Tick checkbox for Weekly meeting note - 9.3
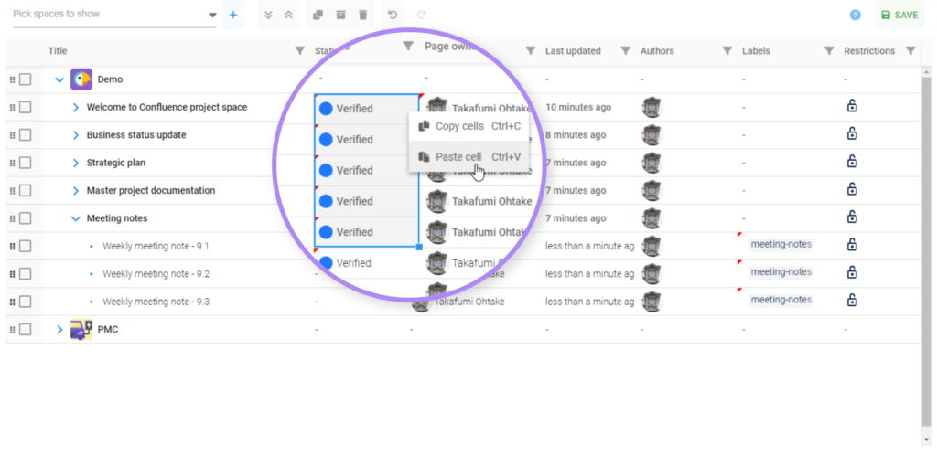Image resolution: width=937 pixels, height=455 pixels. click(x=25, y=302)
